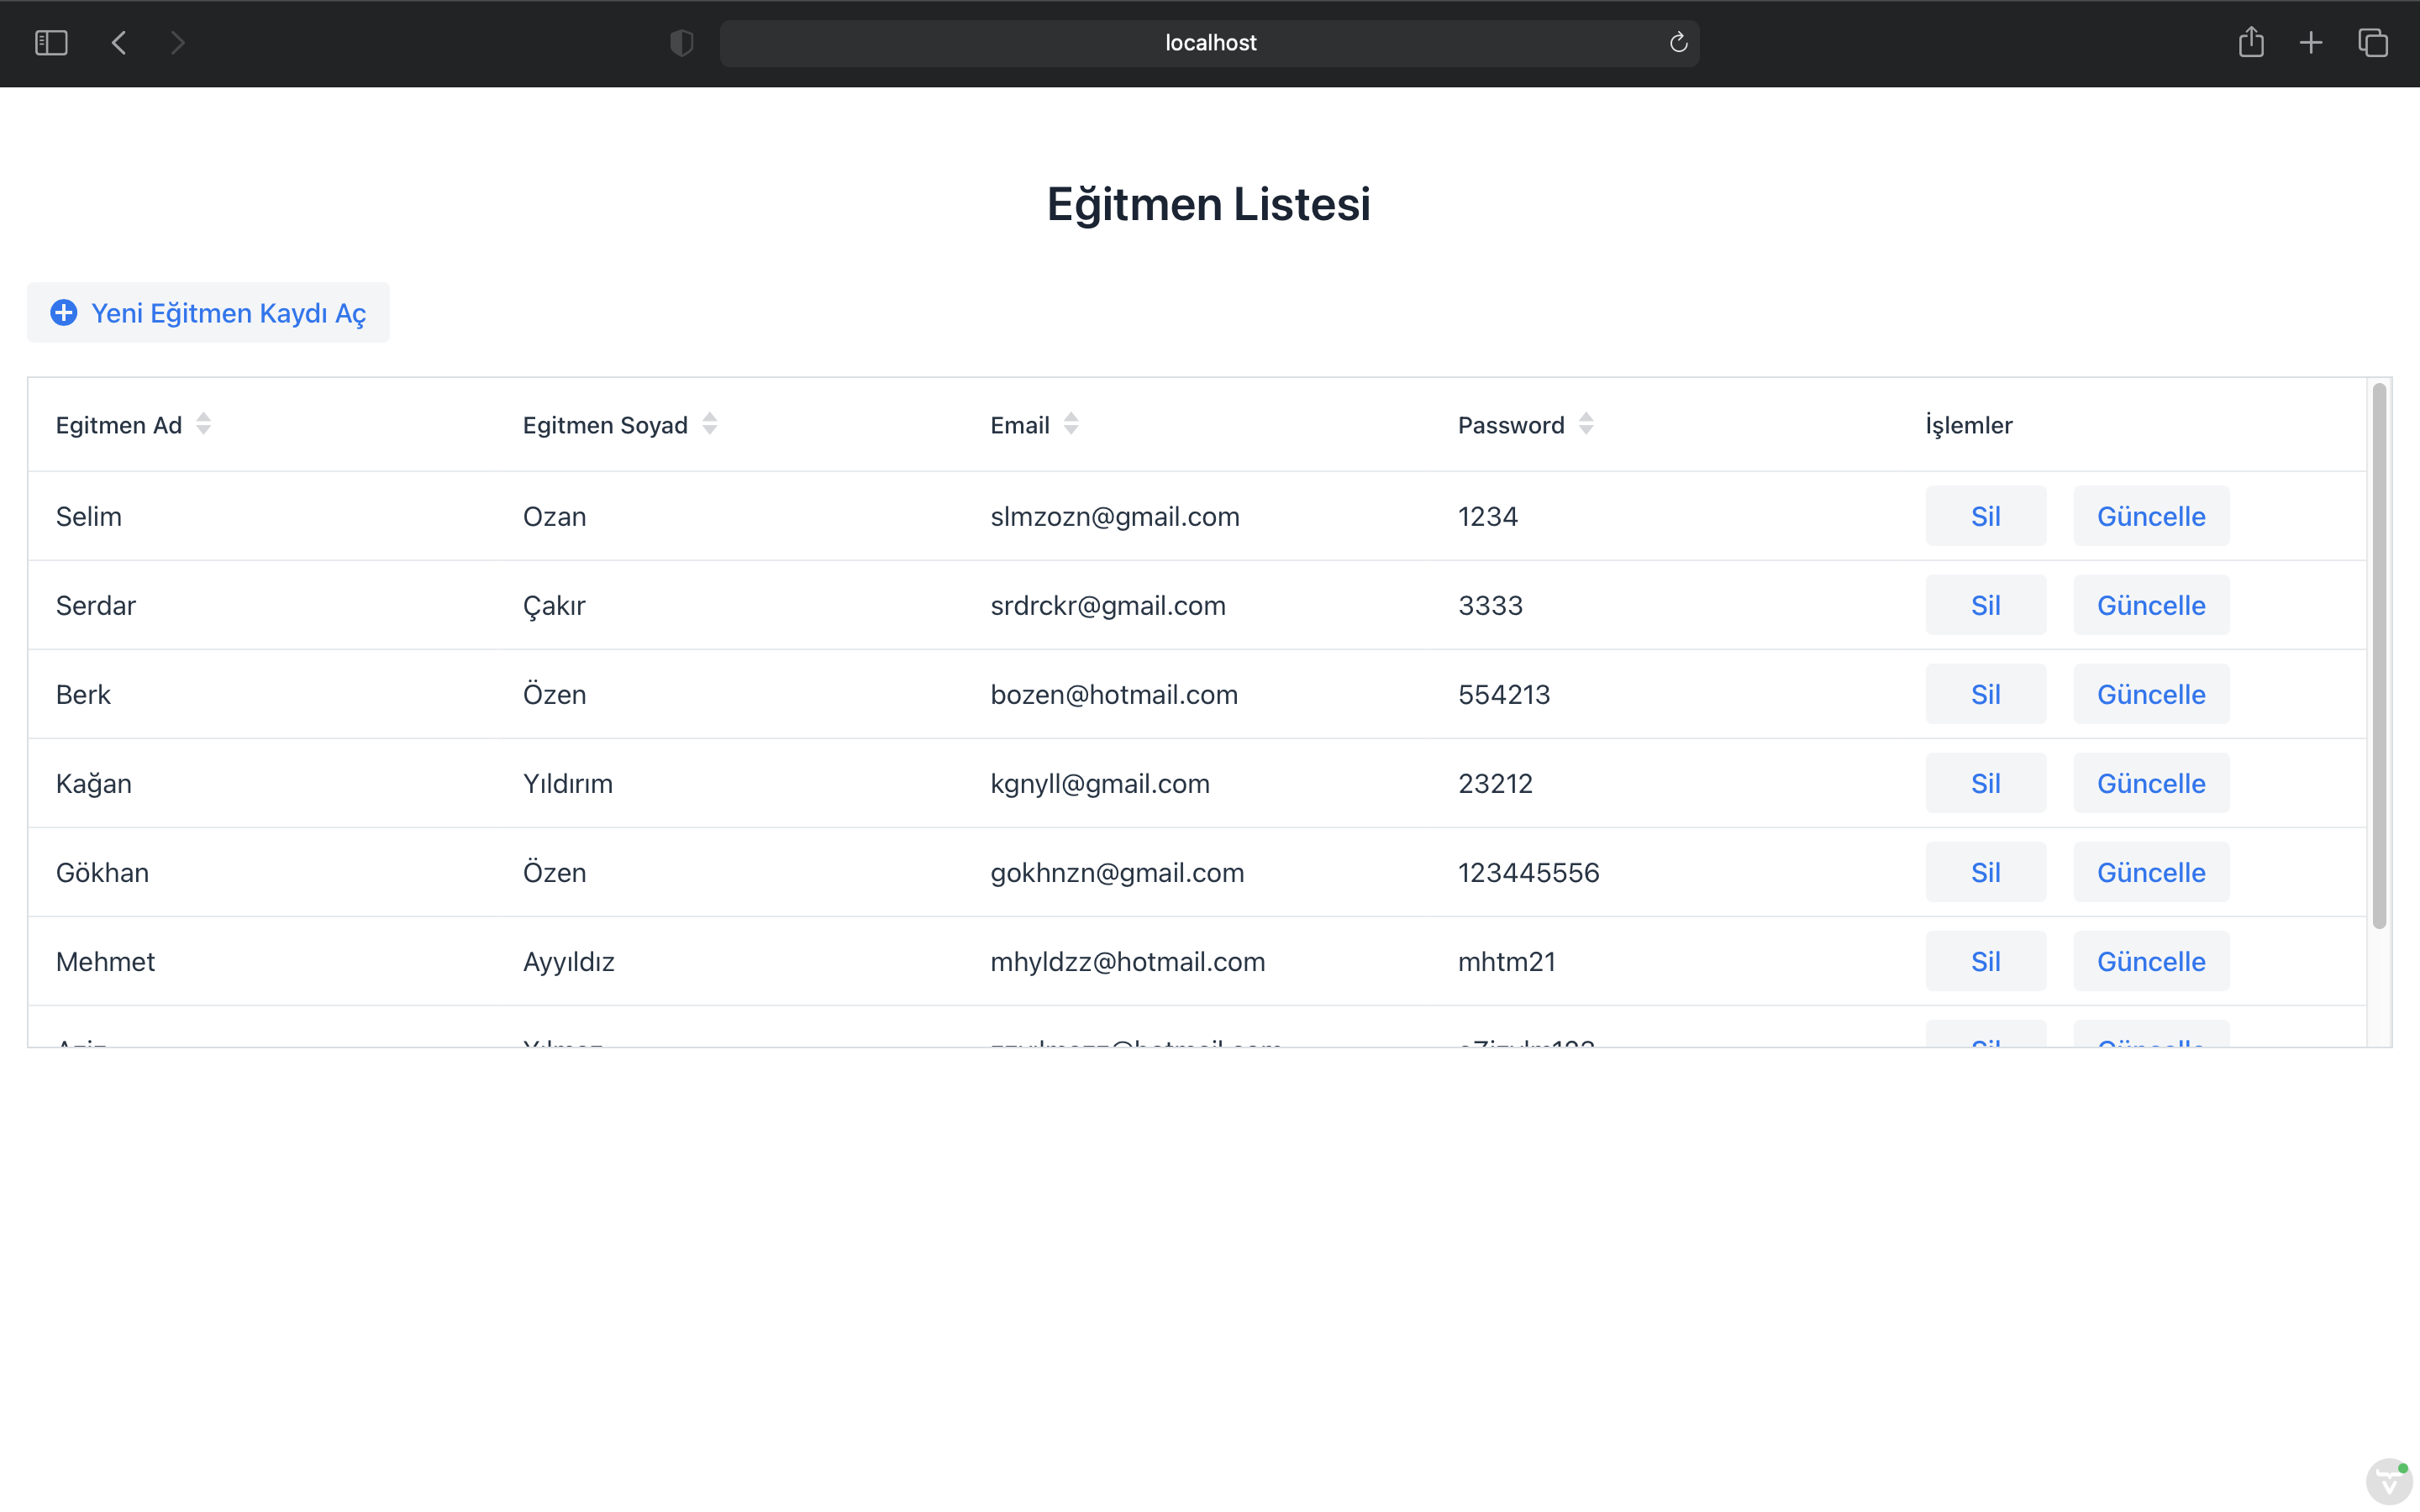Open Yeni Eğitmen Kaydı Aç form
The image size is (2420, 1512).
[208, 313]
